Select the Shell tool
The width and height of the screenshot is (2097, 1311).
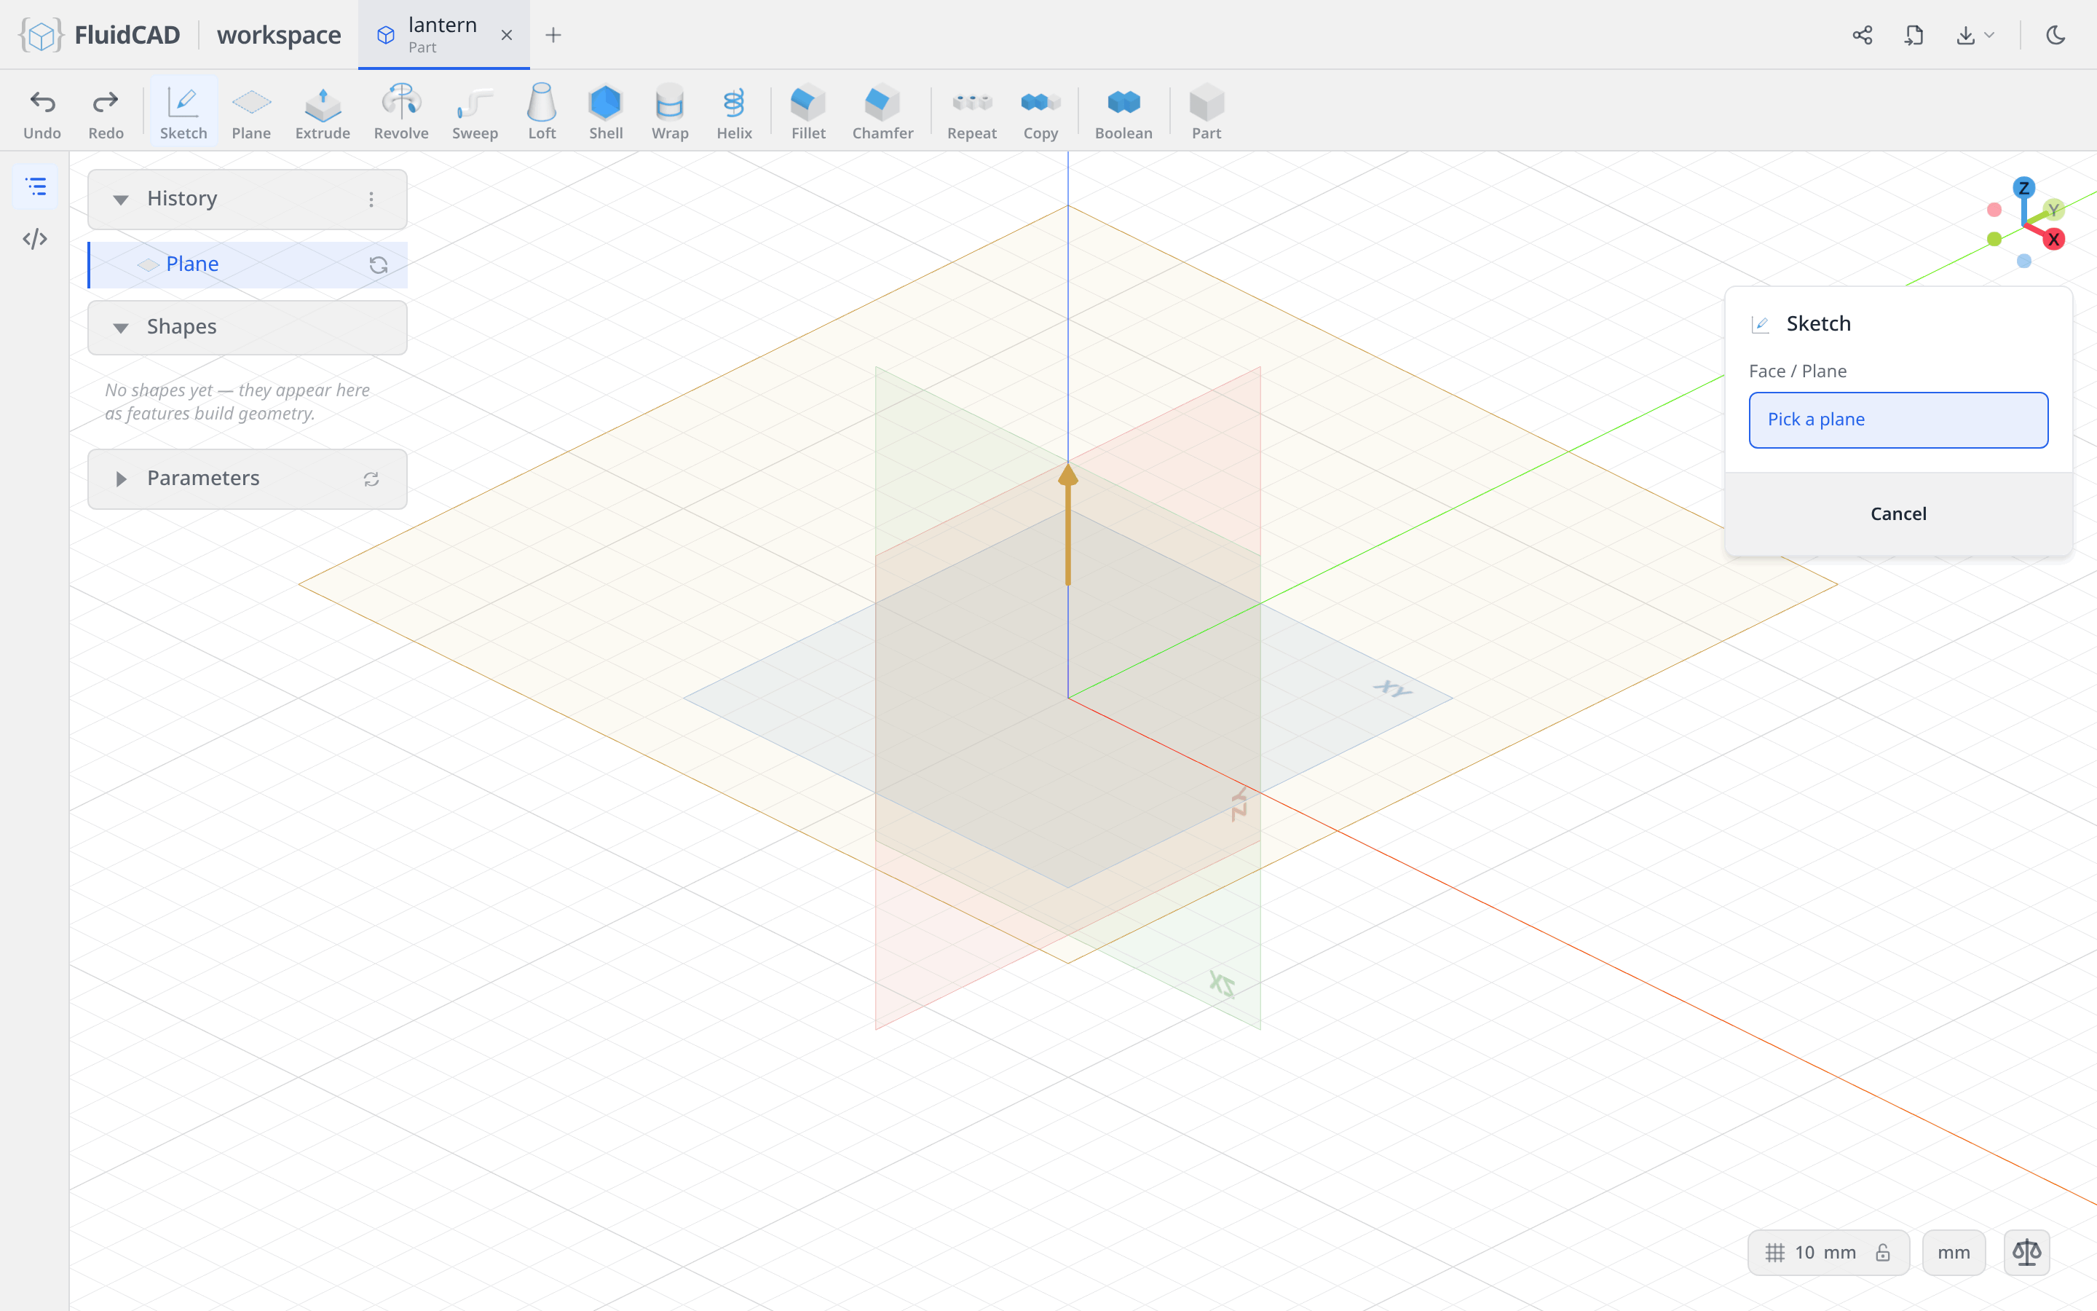pyautogui.click(x=606, y=113)
